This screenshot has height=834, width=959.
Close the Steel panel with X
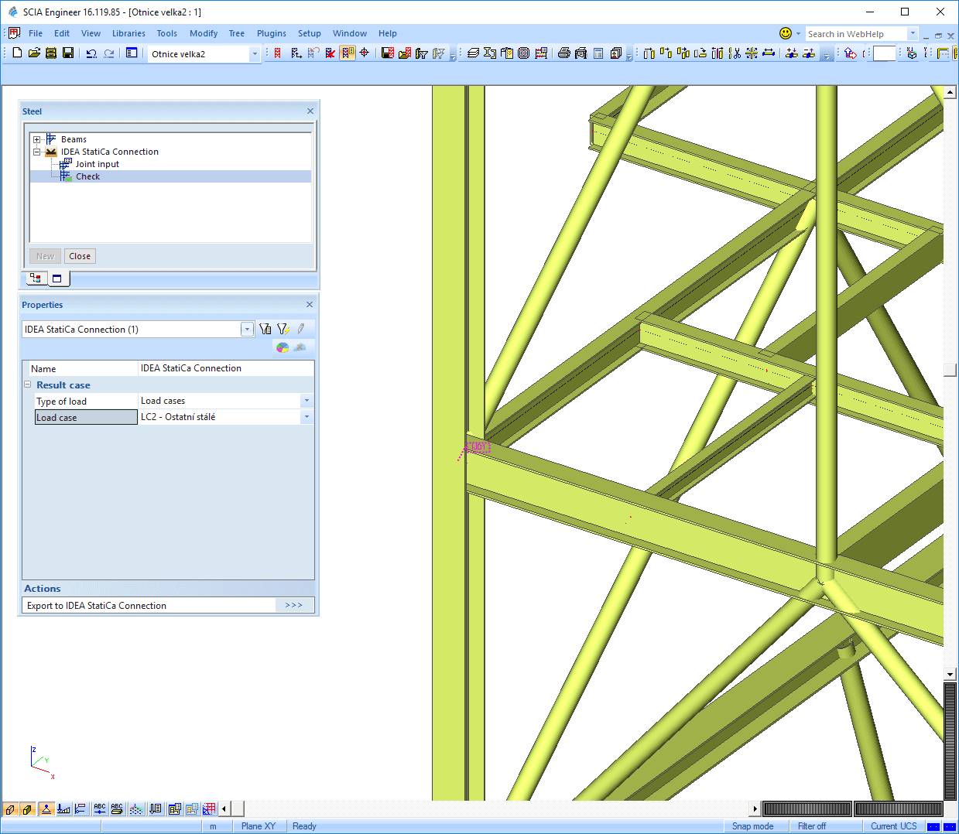click(310, 111)
